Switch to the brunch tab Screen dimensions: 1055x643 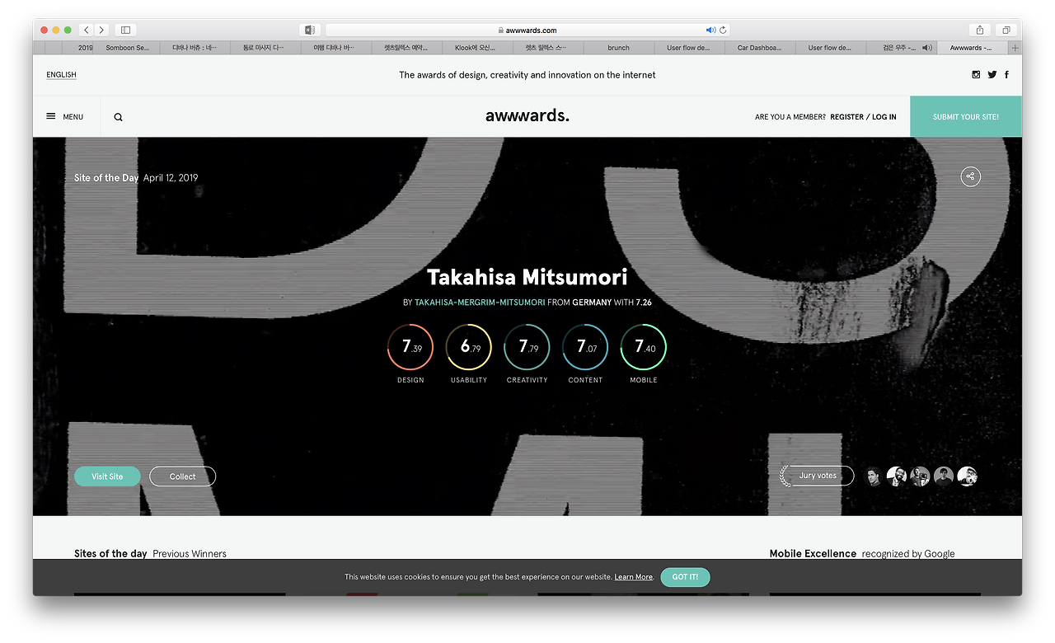click(x=619, y=48)
